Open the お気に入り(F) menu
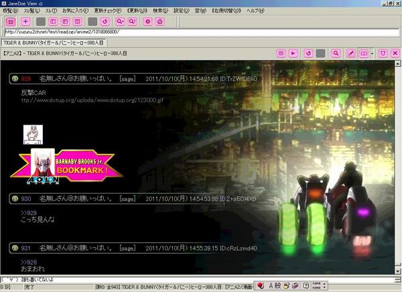The width and height of the screenshot is (402, 292). [75, 11]
